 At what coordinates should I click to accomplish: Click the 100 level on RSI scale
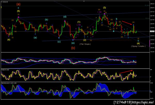click(151, 70)
